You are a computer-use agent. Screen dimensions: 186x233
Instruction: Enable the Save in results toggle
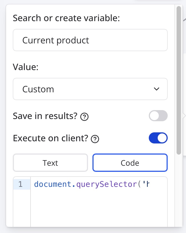tap(158, 116)
